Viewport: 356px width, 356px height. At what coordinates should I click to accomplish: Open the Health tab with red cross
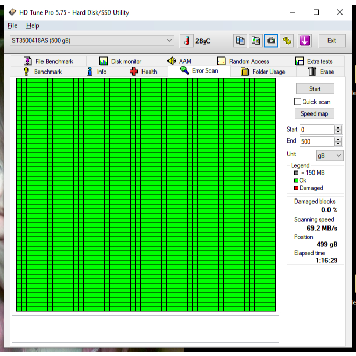[x=144, y=72]
